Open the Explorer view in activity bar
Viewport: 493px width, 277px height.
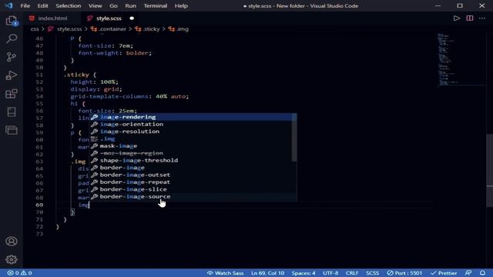[x=12, y=21]
